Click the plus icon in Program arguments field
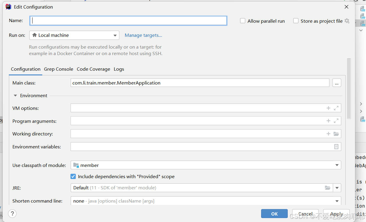The image size is (366, 222). click(328, 121)
